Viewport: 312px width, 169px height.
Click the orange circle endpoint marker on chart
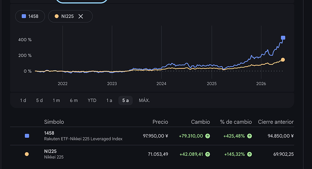[283, 60]
